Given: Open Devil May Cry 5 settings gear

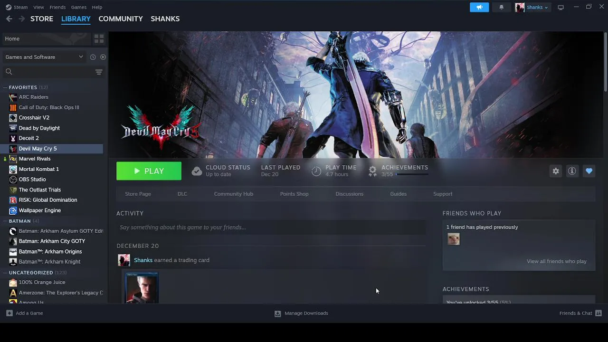Looking at the screenshot, I should click(x=556, y=171).
